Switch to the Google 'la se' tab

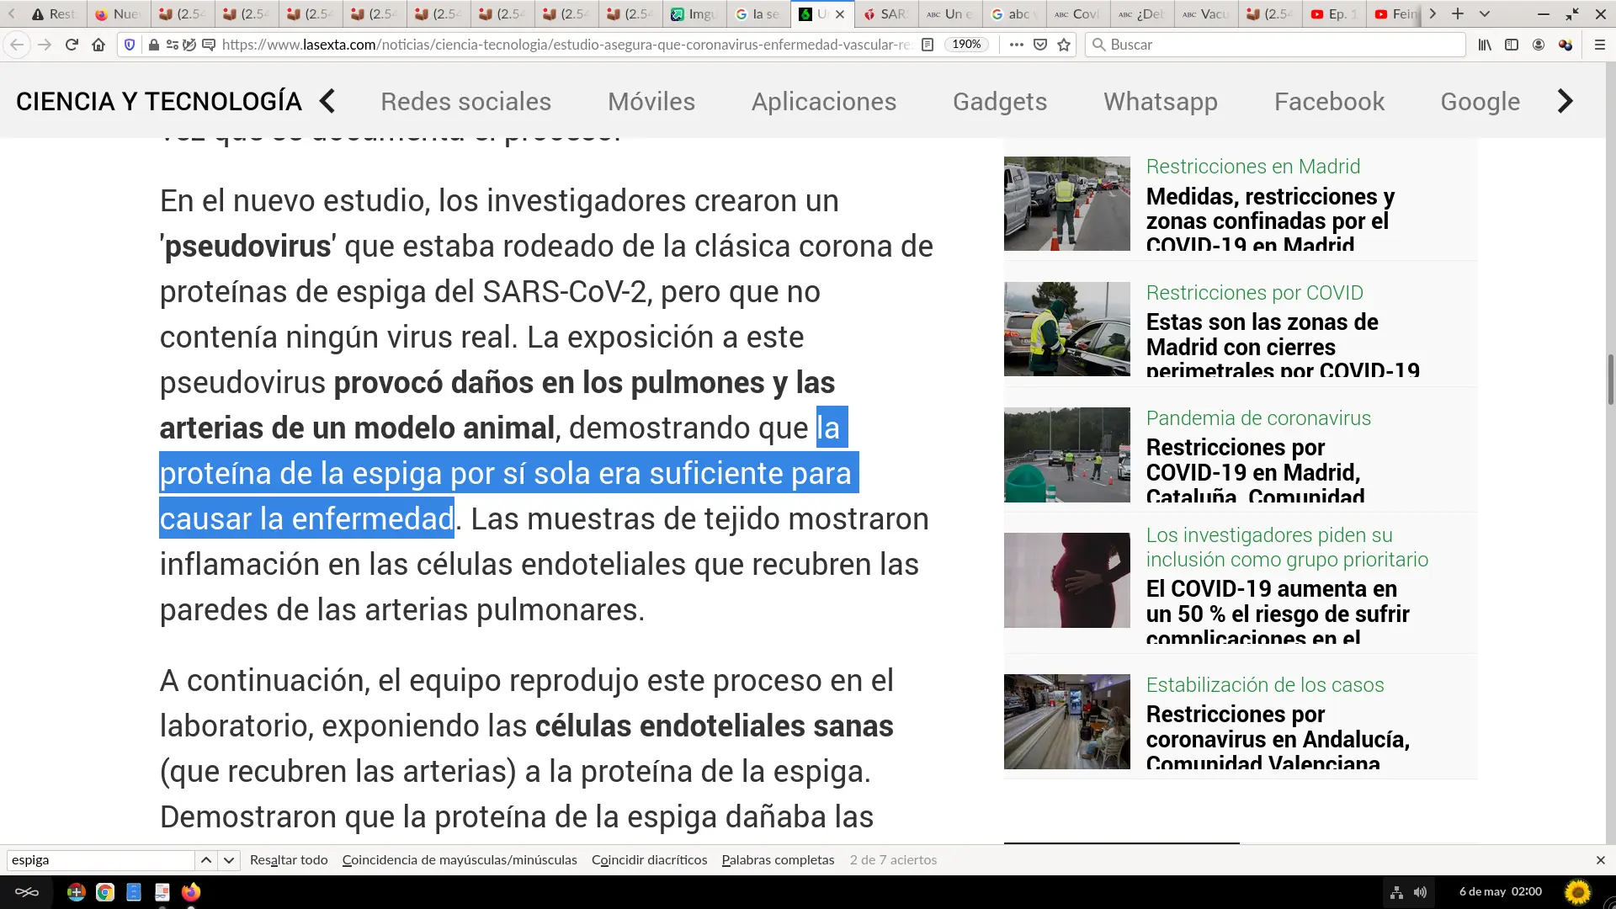click(757, 13)
